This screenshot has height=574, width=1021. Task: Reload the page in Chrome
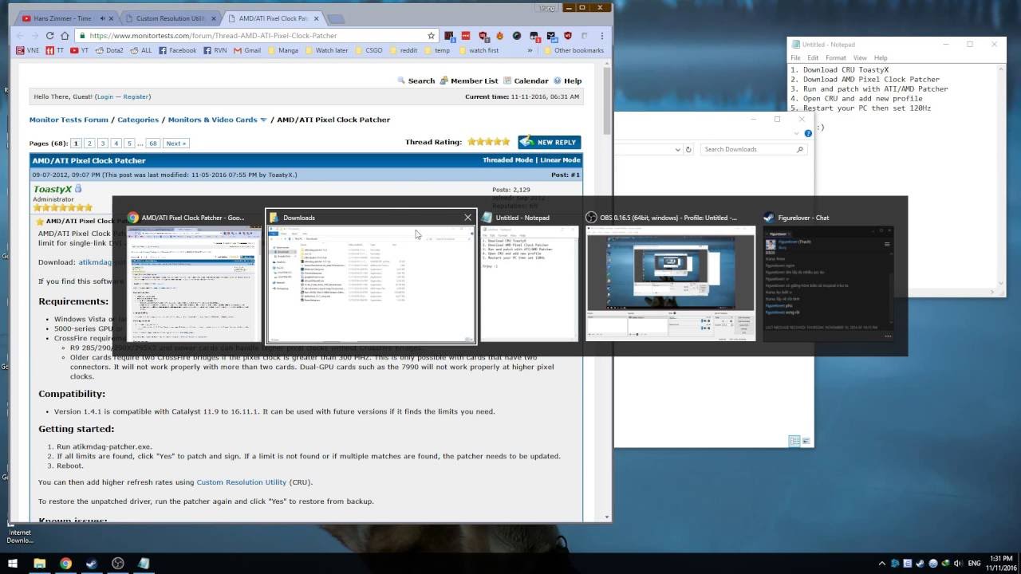click(49, 36)
